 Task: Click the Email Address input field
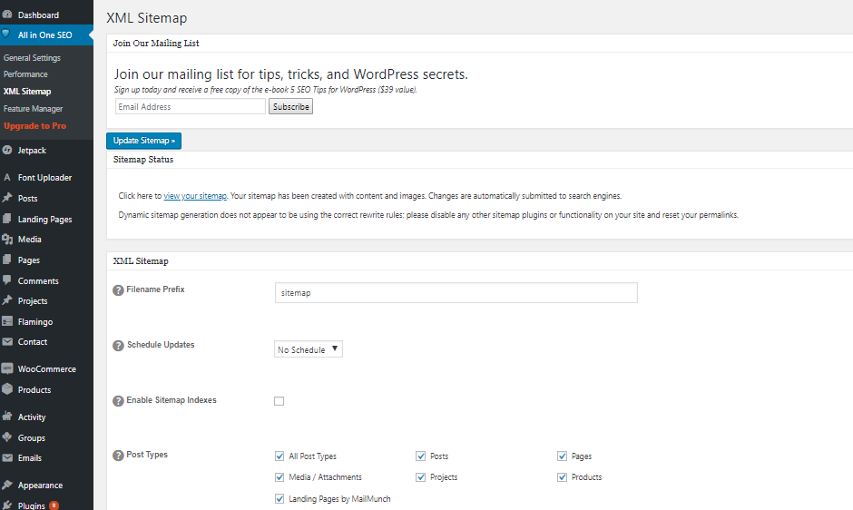[191, 107]
